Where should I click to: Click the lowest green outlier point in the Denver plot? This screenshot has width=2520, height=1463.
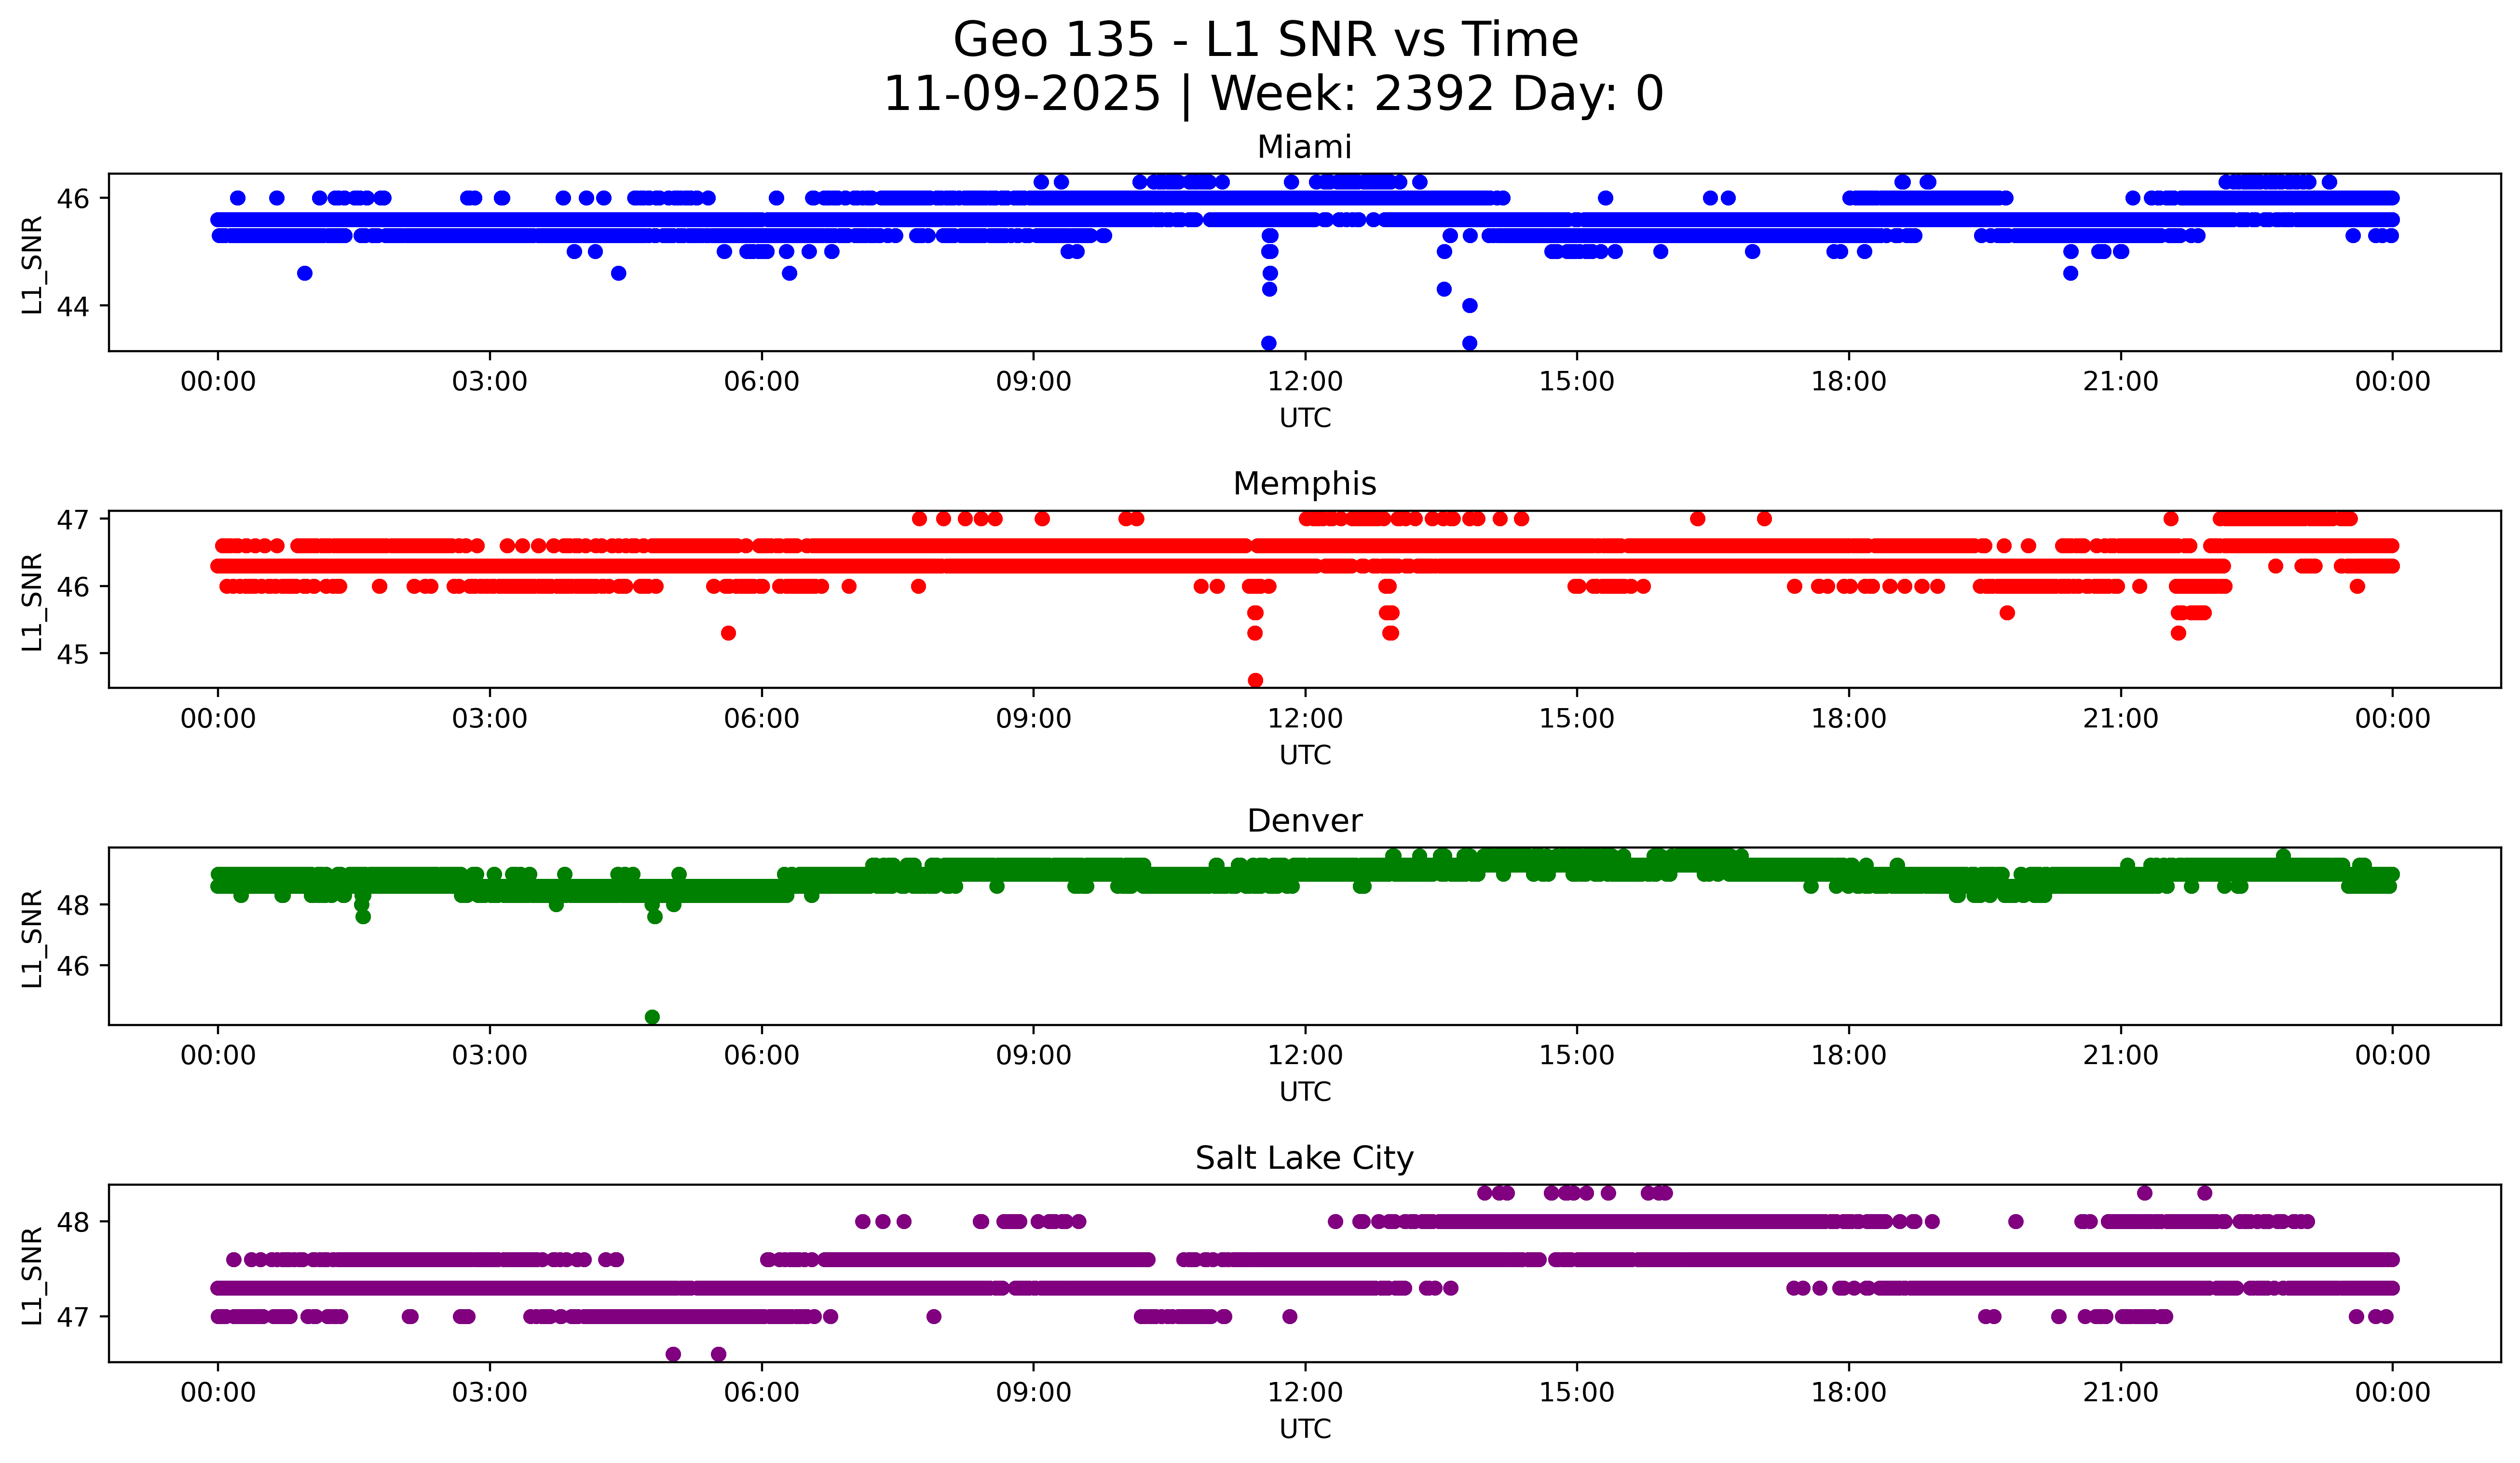(x=652, y=1017)
